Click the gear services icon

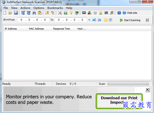click(95, 13)
